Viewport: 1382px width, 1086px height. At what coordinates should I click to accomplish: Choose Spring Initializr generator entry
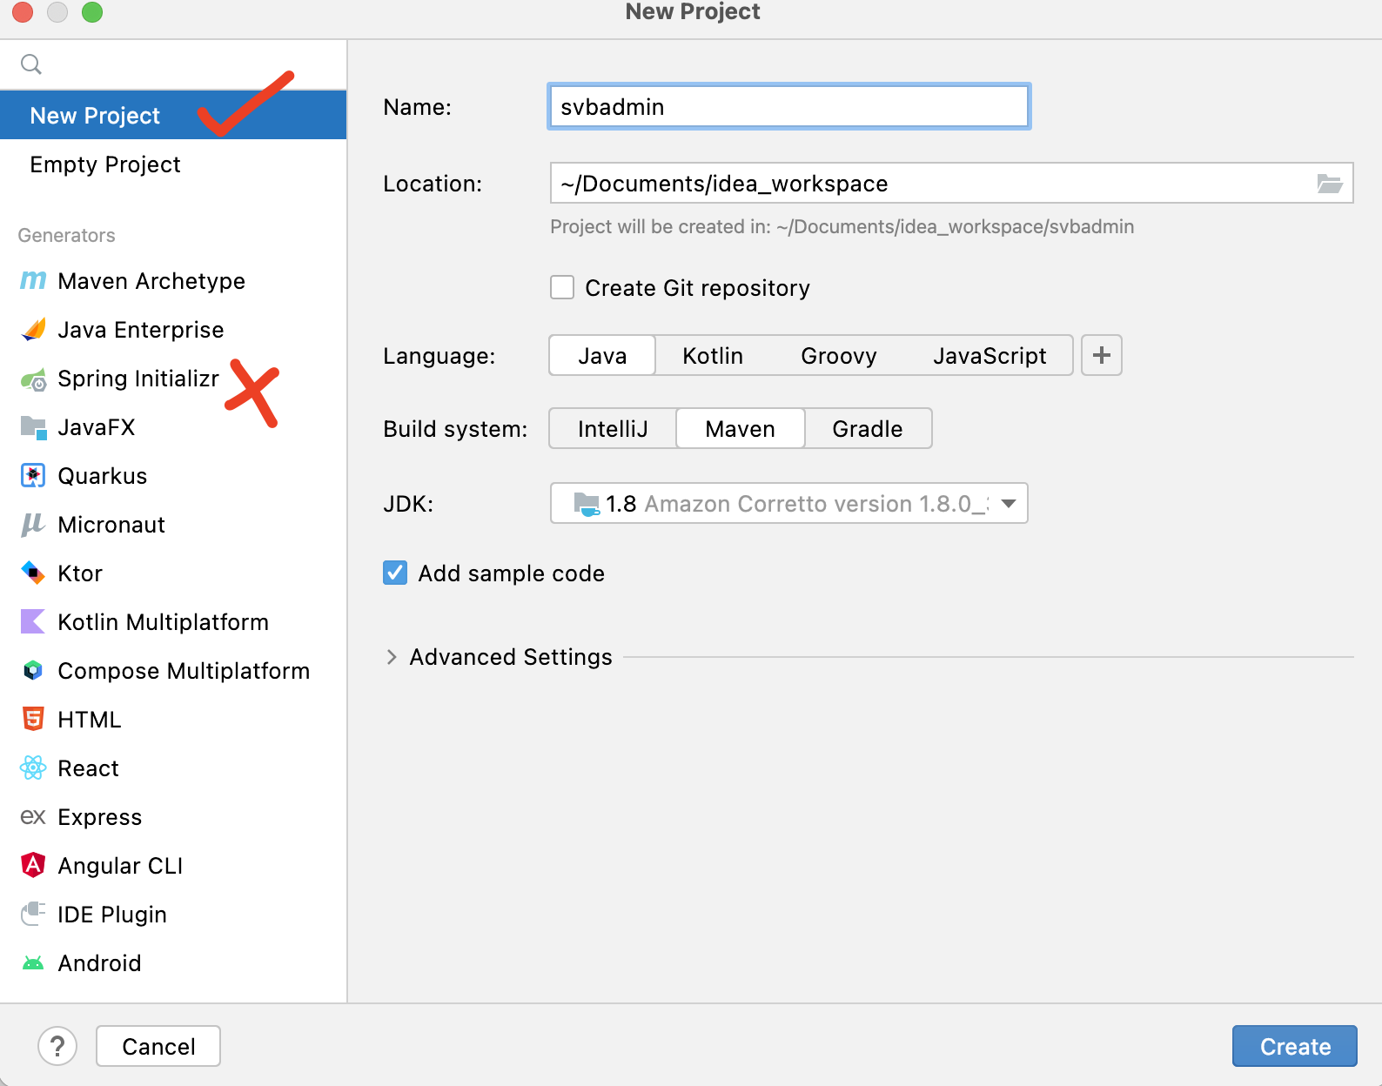click(x=173, y=378)
